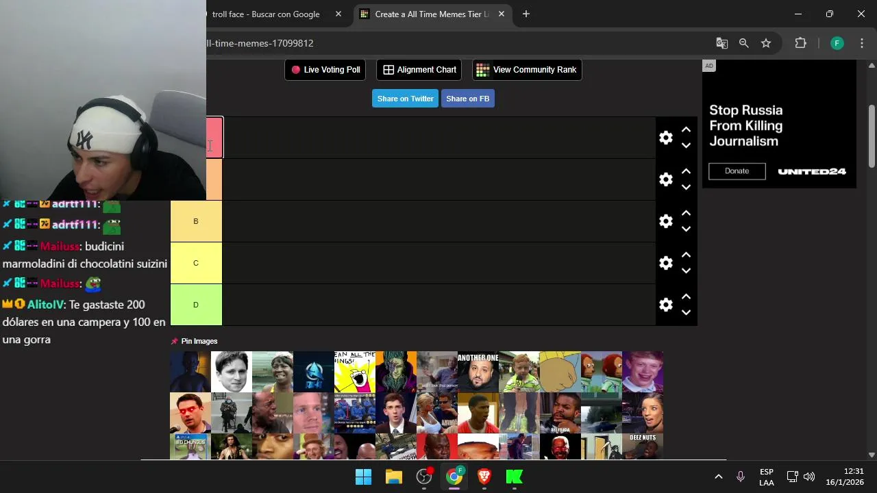Click the pink top tier label
This screenshot has width=877, height=493.
214,138
